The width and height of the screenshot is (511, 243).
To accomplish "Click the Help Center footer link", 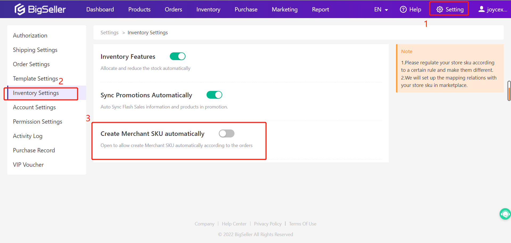I will coord(234,224).
